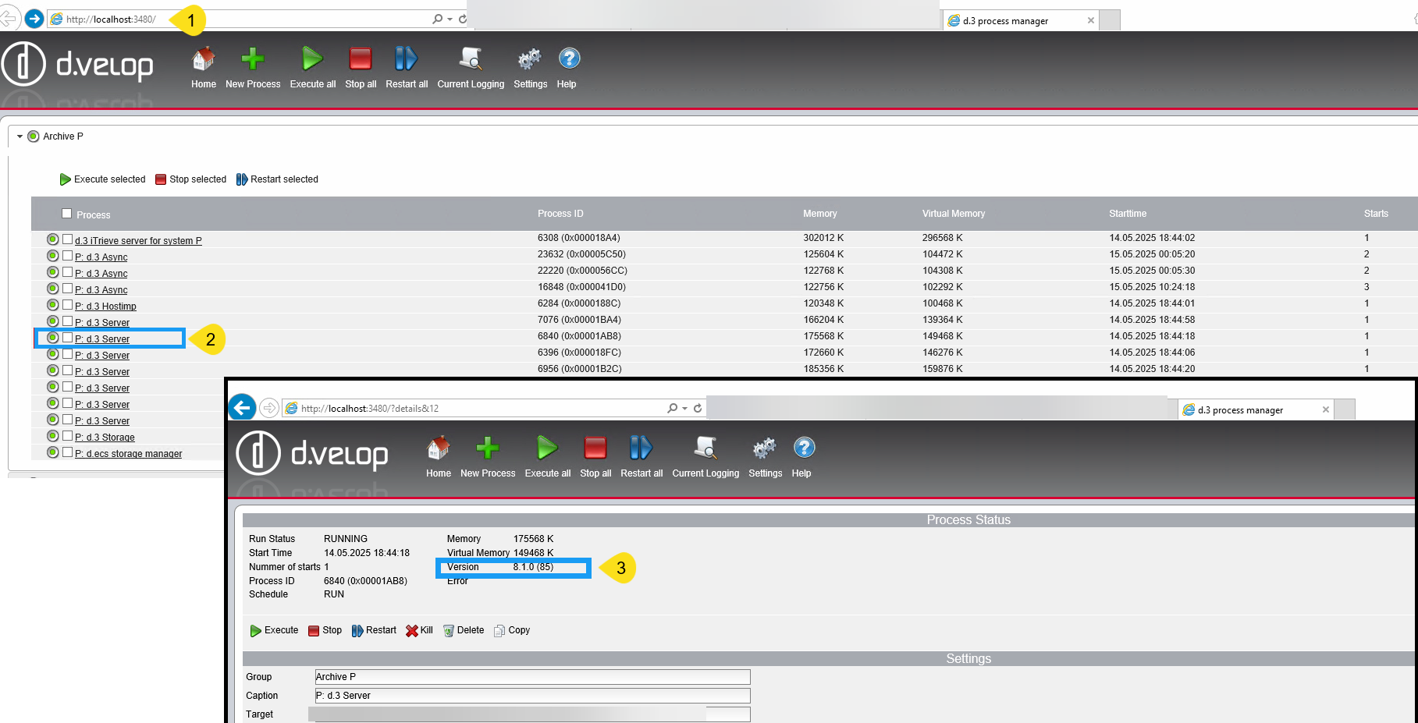Open the d.3 iTrieve server for system P process

click(x=139, y=240)
